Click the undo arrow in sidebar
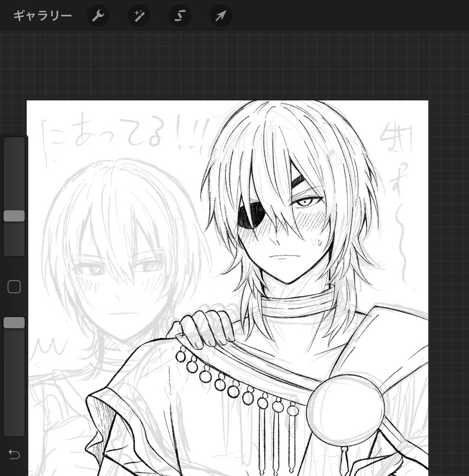Screen dimensions: 469x476 (x=14, y=454)
